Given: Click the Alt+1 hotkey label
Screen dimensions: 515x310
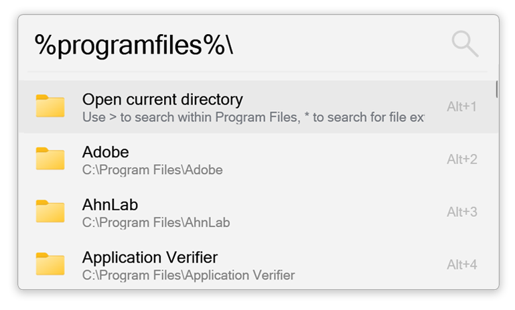Looking at the screenshot, I should [462, 106].
